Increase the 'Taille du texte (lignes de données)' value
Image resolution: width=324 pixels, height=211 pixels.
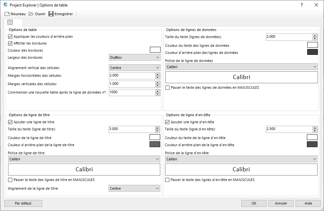click(x=315, y=35)
